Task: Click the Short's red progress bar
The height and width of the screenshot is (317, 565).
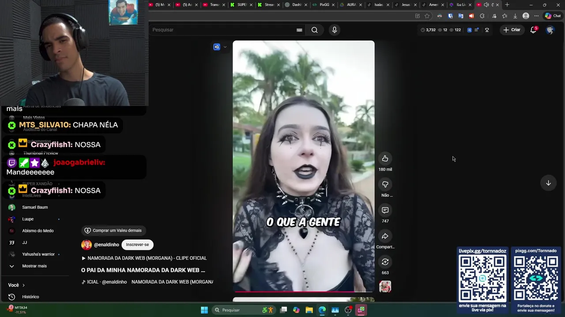Action: click(304, 291)
